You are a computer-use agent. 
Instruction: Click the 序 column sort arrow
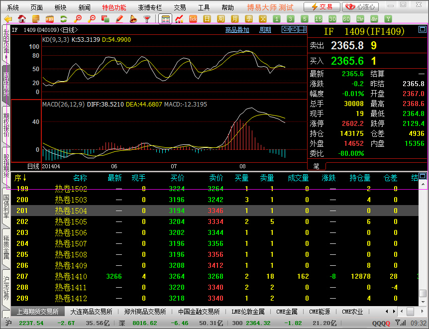[x=24, y=178]
